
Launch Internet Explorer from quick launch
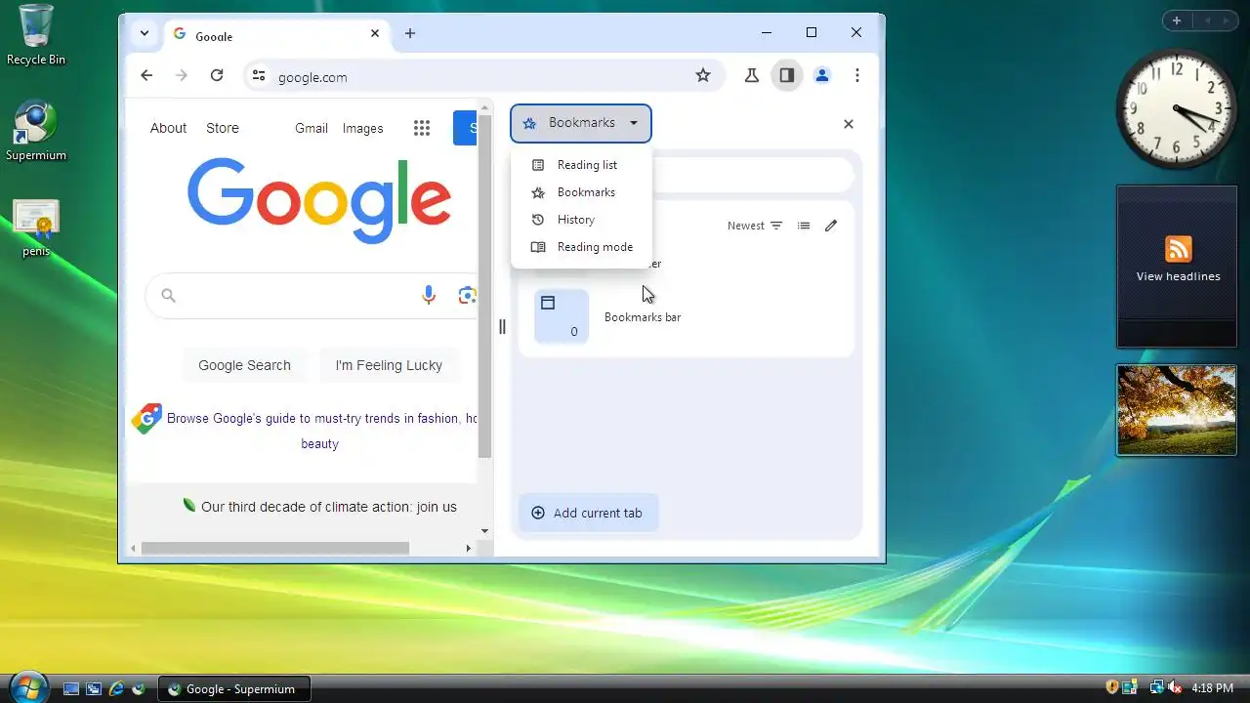[116, 688]
